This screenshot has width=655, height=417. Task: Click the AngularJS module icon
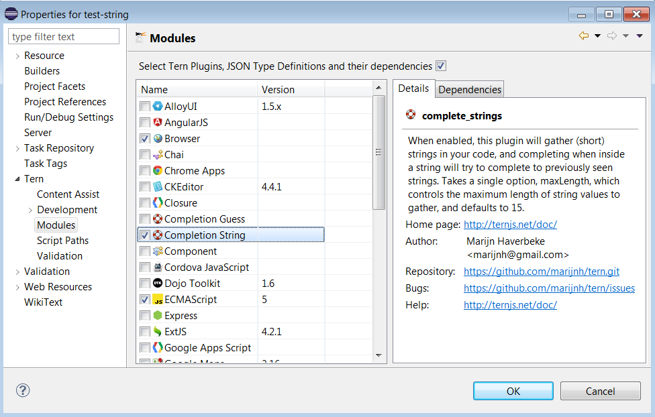[x=158, y=123]
